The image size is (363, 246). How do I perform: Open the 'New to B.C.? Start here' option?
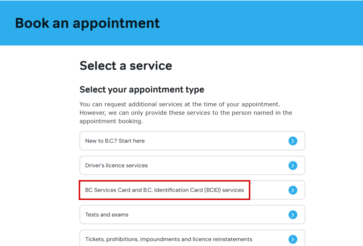coord(192,141)
